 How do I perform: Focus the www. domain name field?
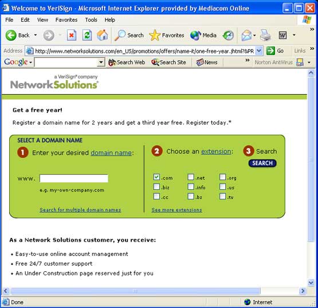[74, 178]
